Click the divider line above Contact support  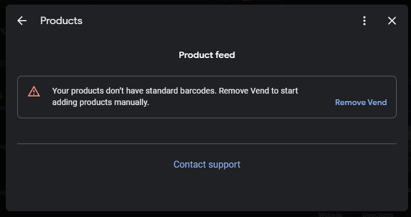tap(207, 144)
